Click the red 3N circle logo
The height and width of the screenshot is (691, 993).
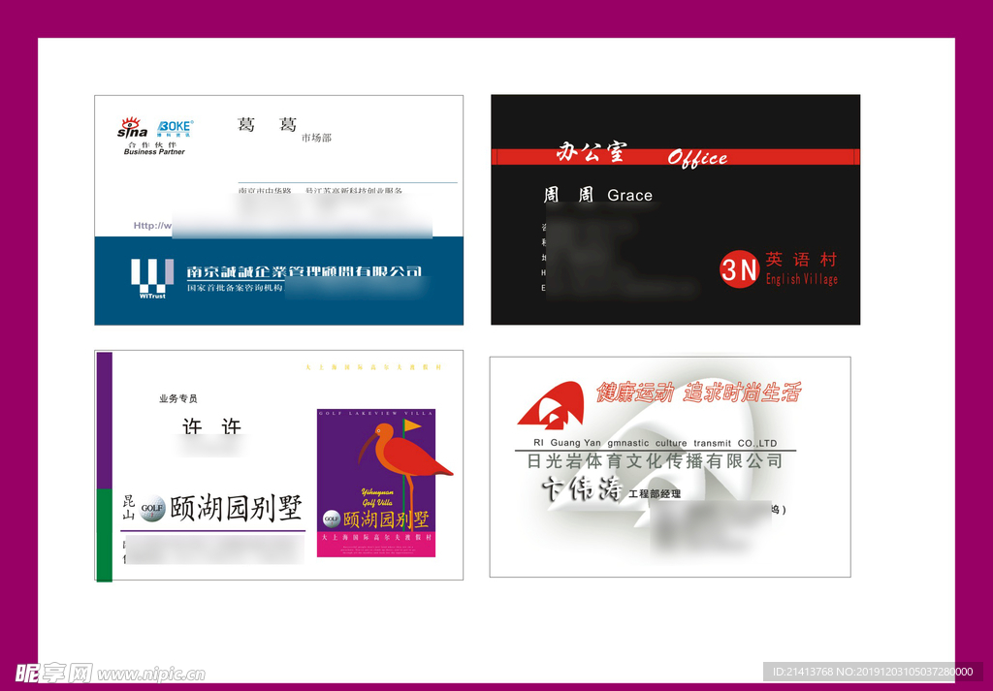[x=739, y=269]
